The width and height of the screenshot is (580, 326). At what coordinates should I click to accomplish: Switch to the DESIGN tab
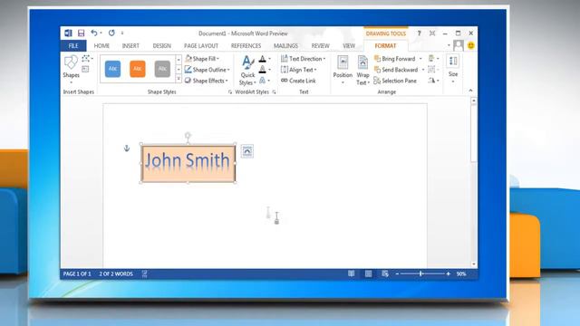click(x=161, y=46)
